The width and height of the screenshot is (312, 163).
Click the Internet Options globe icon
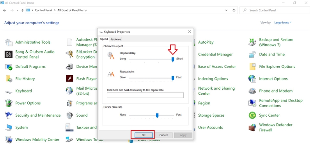tap(252, 79)
